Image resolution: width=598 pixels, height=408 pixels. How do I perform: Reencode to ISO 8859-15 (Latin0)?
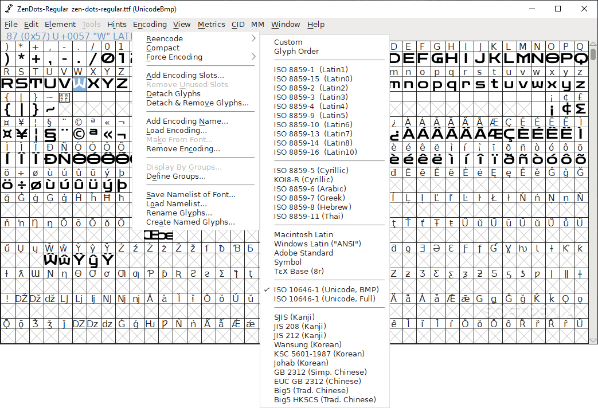click(x=313, y=79)
